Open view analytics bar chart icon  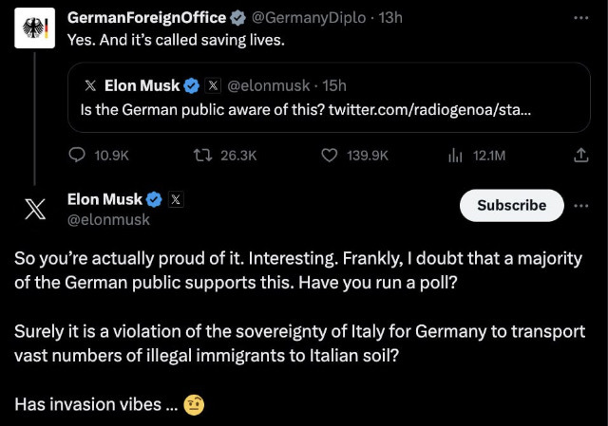click(x=455, y=156)
